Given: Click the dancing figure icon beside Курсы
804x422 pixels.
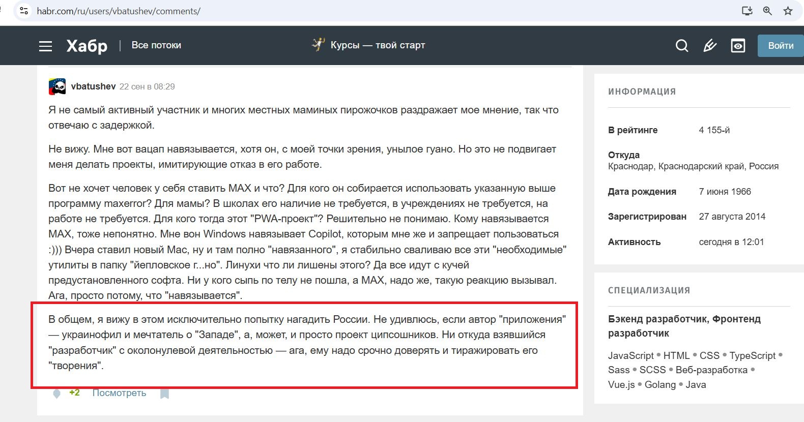Looking at the screenshot, I should tap(319, 45).
